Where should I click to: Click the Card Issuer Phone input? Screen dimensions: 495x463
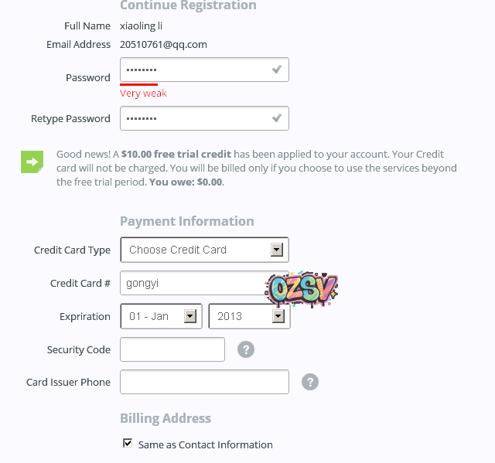[x=204, y=382]
